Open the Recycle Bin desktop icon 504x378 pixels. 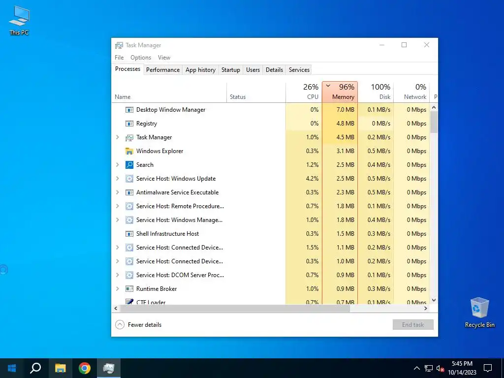479,313
